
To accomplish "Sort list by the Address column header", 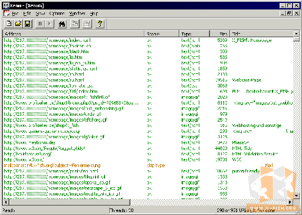I will point(74,34).
